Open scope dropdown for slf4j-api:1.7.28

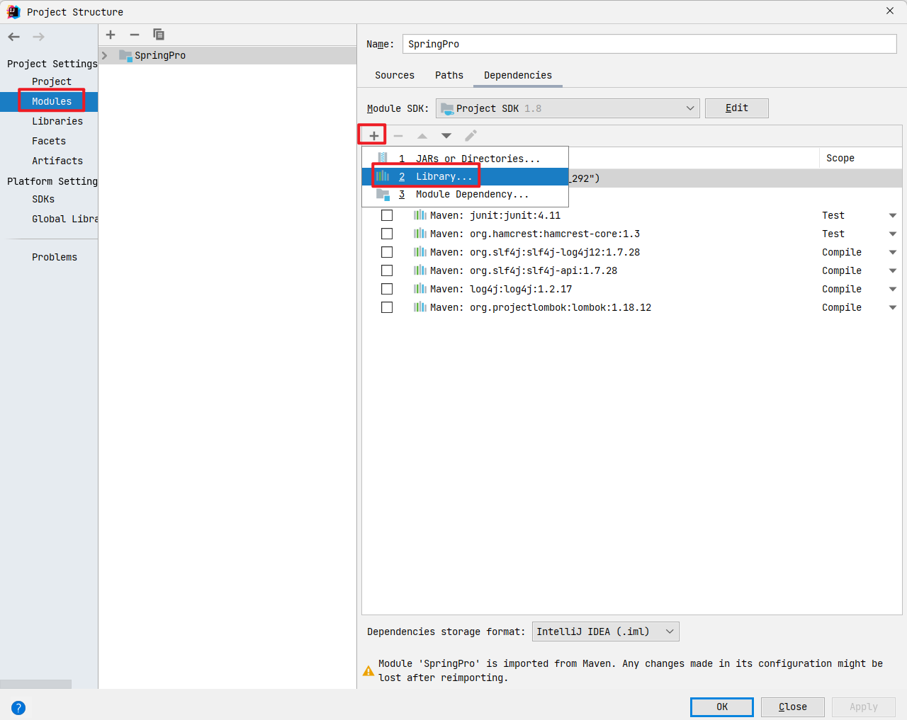click(893, 270)
